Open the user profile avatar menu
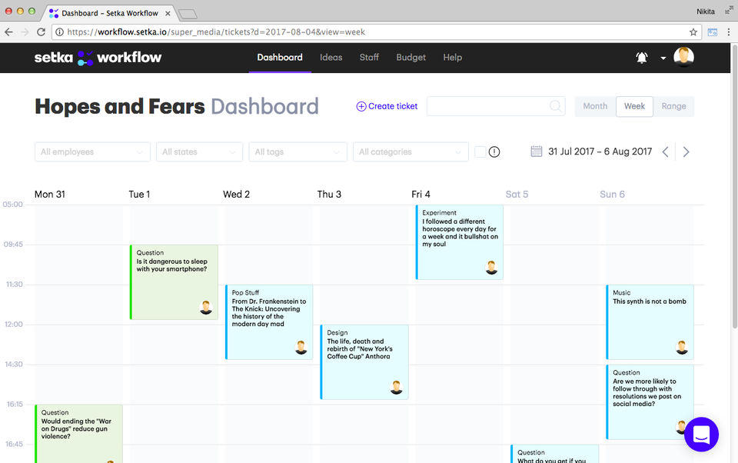738x463 pixels. 683,57
